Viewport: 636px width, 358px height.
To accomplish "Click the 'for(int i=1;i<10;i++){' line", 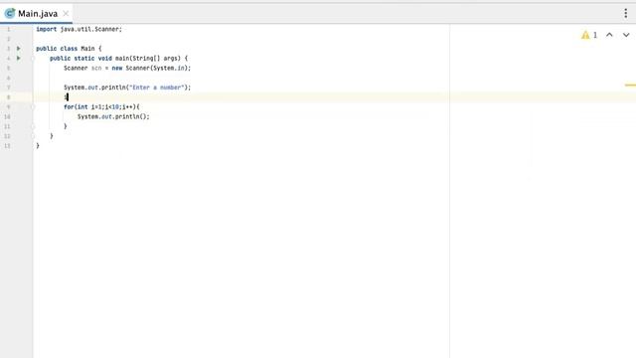I will click(101, 106).
